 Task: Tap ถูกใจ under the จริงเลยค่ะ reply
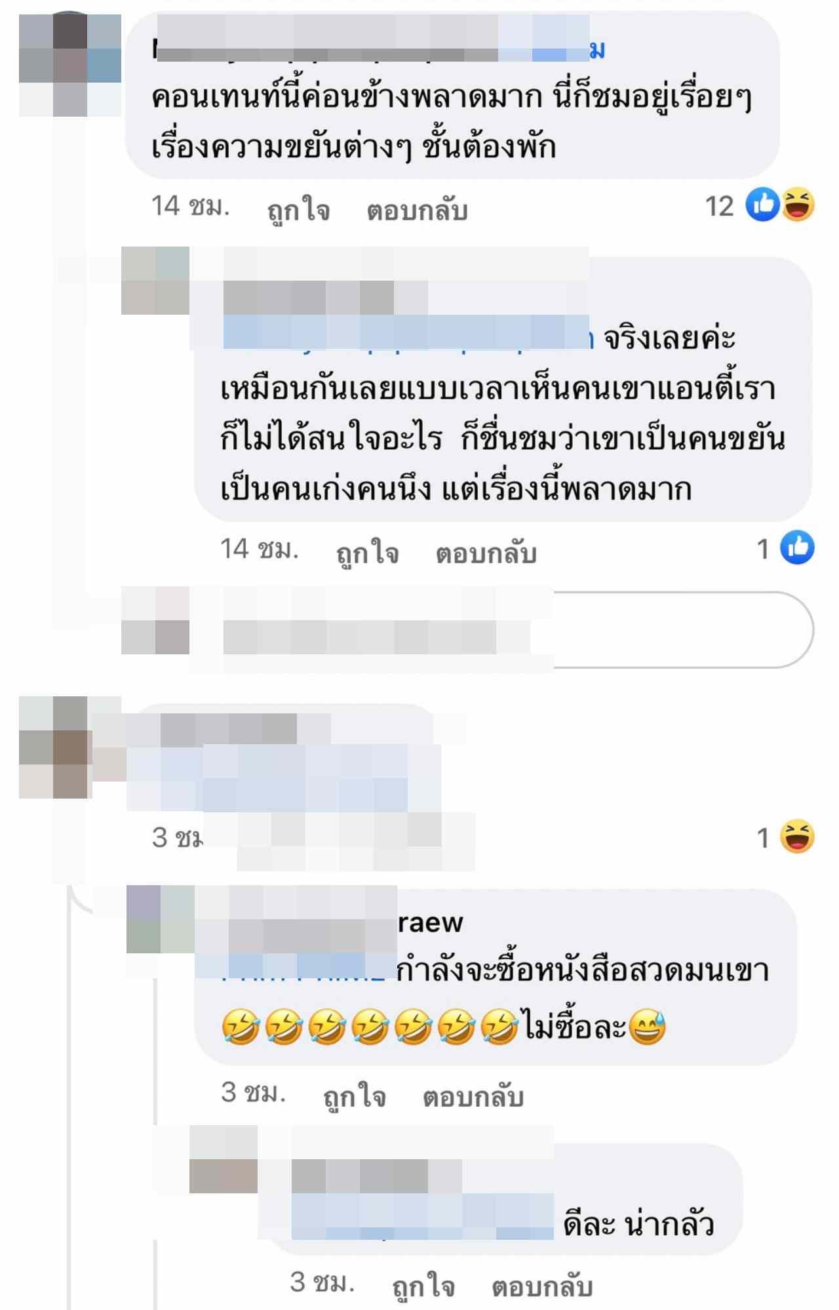point(367,553)
